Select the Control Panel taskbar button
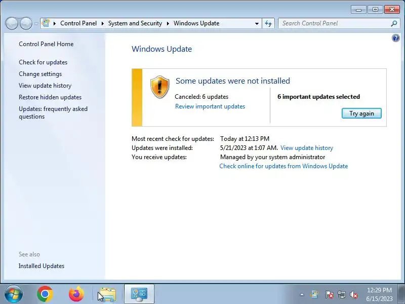 coord(139,294)
